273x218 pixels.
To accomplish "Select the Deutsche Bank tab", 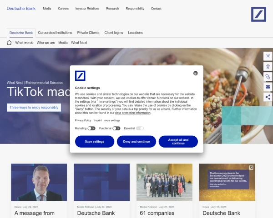I will point(21,33).
